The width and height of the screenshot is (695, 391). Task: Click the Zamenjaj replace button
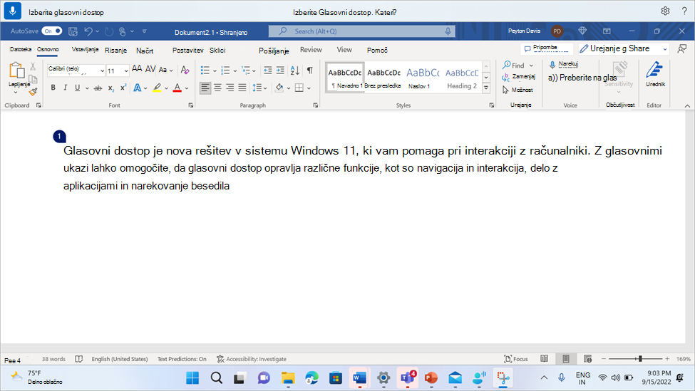pos(518,77)
